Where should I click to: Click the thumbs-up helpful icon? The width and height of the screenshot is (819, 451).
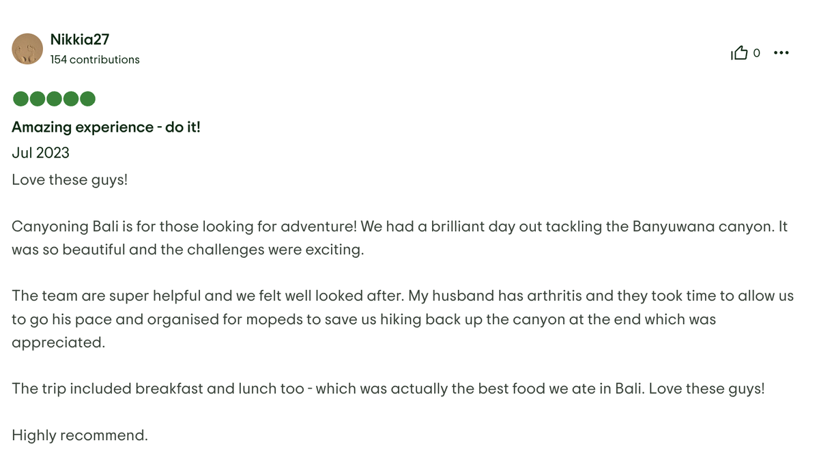(x=739, y=53)
